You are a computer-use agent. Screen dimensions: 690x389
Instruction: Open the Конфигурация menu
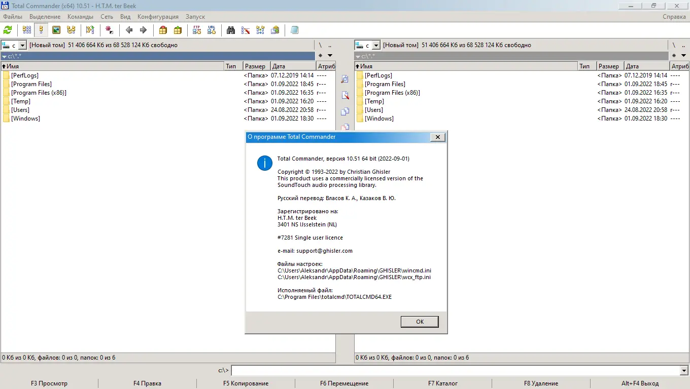(158, 17)
